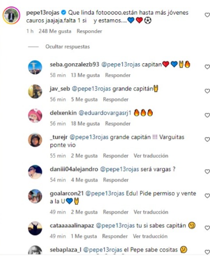Like delxenkin's reply with heart icon

click(x=207, y=115)
